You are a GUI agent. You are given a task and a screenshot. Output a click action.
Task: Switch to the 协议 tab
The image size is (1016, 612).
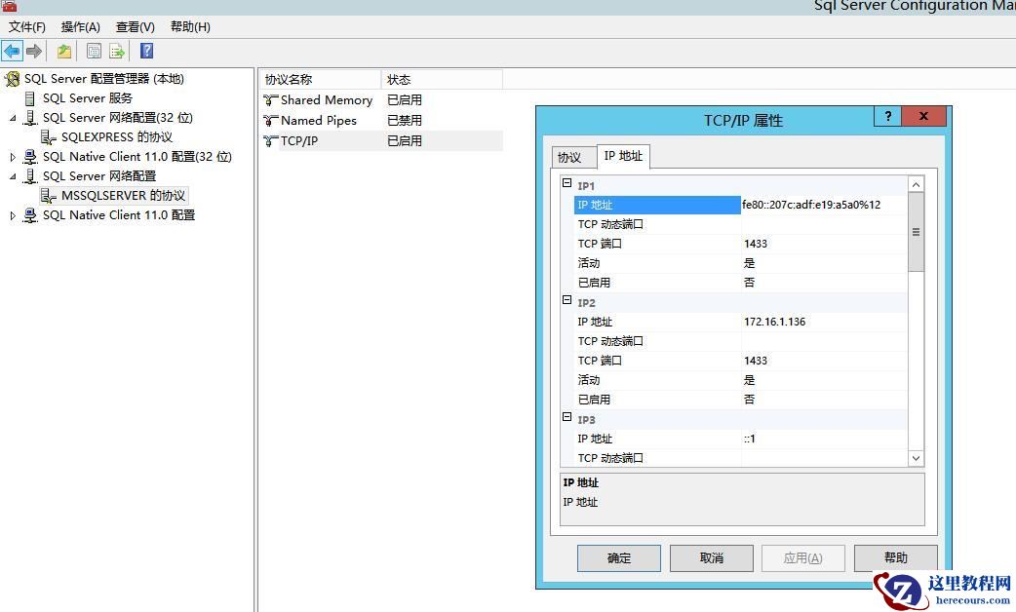571,156
